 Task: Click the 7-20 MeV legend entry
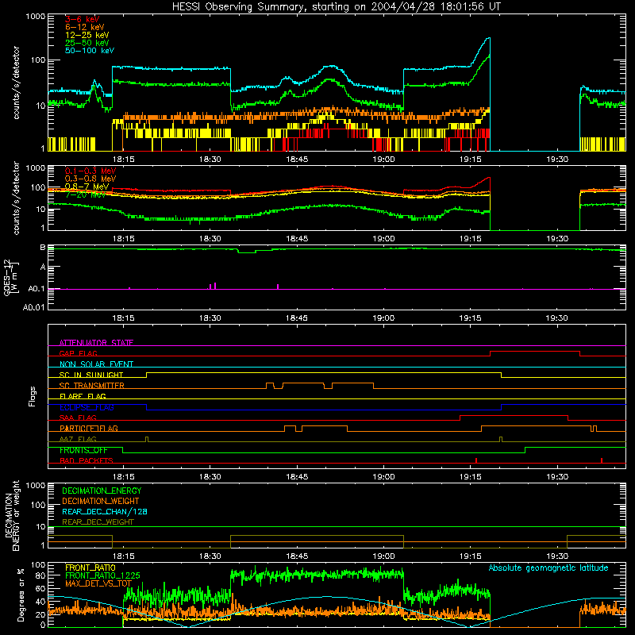[86, 194]
